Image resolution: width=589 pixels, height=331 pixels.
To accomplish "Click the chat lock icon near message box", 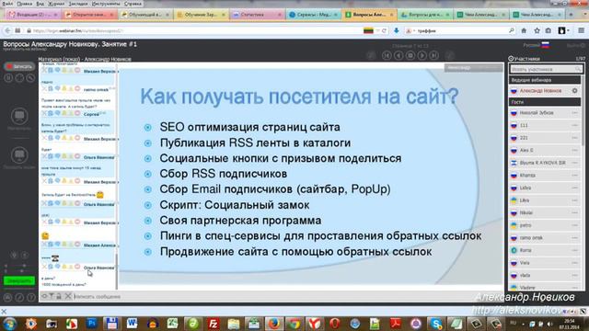I will click(59, 296).
